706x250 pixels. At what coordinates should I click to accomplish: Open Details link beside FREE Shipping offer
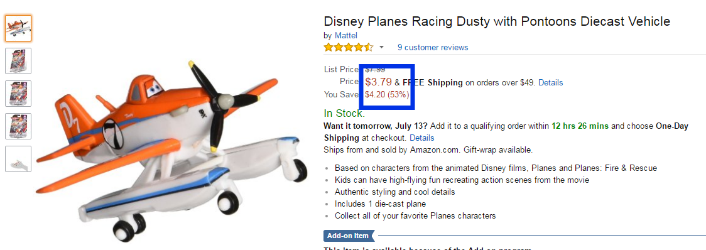551,82
